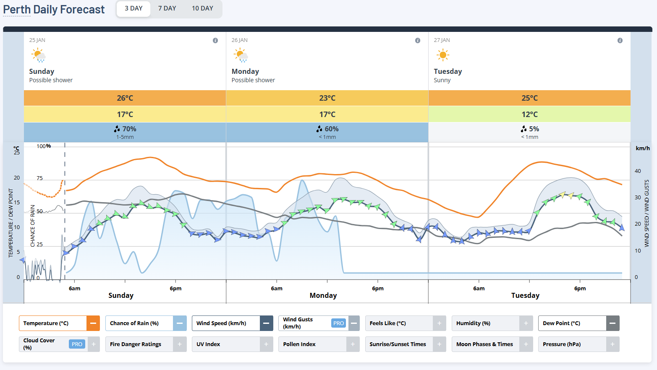
Task: Click the Fire Danger Ratings button
Action: (x=136, y=344)
